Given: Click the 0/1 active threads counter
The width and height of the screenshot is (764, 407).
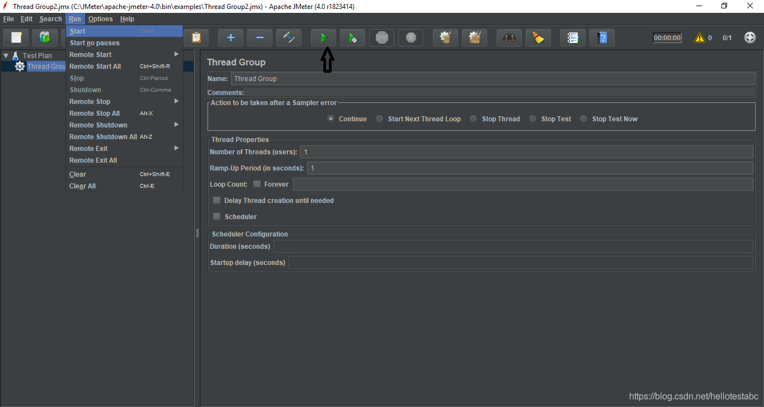Looking at the screenshot, I should click(727, 38).
